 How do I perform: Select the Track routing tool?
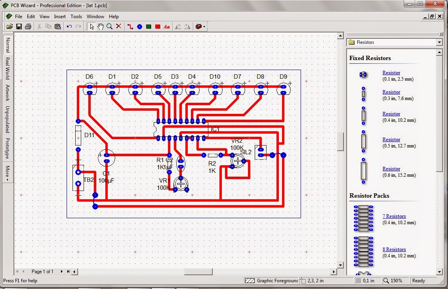tap(130, 26)
